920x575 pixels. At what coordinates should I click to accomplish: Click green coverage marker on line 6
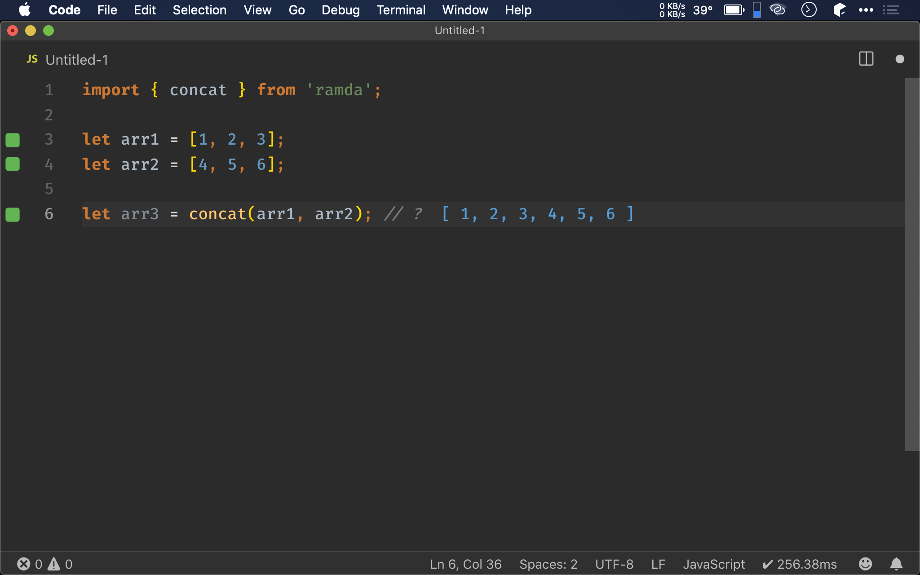[x=13, y=214]
